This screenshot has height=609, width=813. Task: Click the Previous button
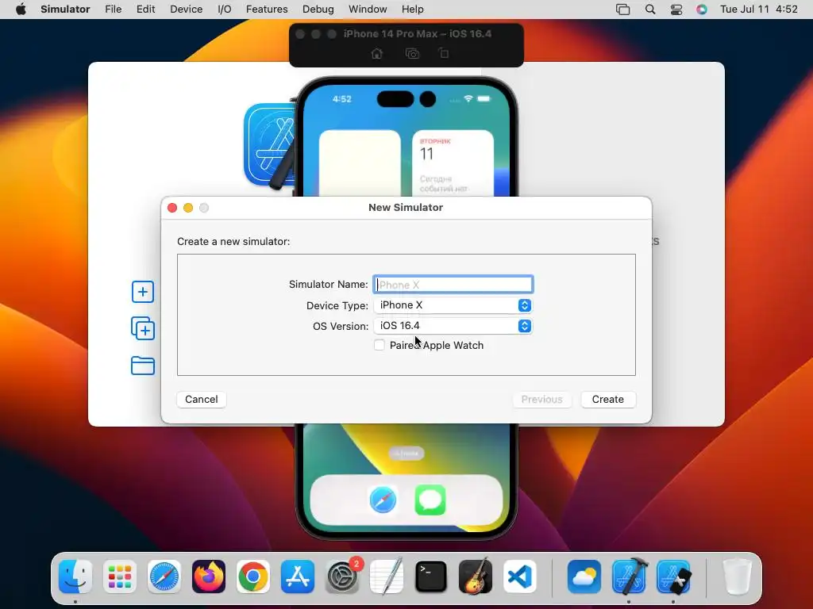point(541,400)
